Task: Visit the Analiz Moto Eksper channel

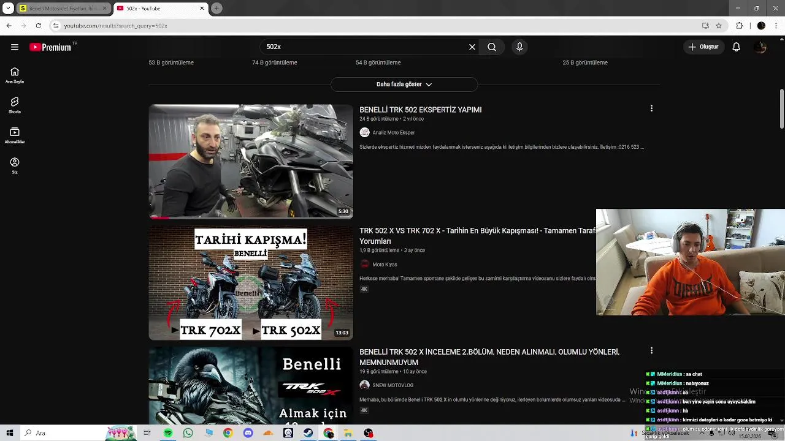Action: tap(394, 132)
